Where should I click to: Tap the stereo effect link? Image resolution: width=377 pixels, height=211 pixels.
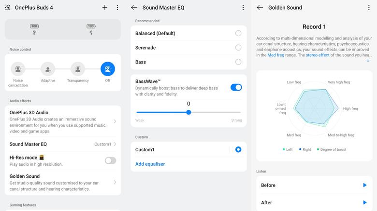point(318,55)
